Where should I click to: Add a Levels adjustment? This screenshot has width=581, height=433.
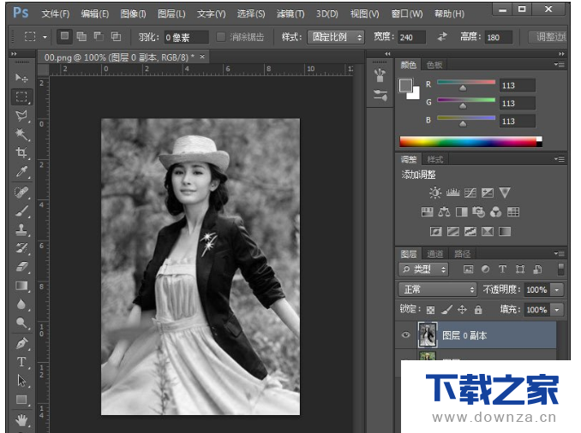coord(452,193)
